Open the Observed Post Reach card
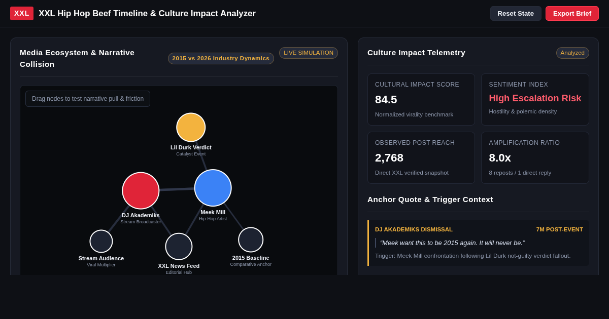This screenshot has height=319, width=609. tap(421, 157)
